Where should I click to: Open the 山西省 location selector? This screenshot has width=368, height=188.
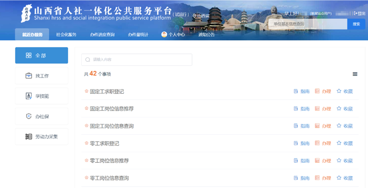201,16
